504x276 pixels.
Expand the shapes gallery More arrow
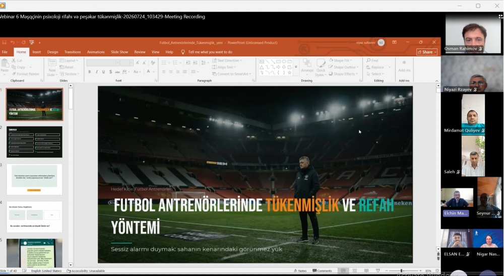coord(296,67)
